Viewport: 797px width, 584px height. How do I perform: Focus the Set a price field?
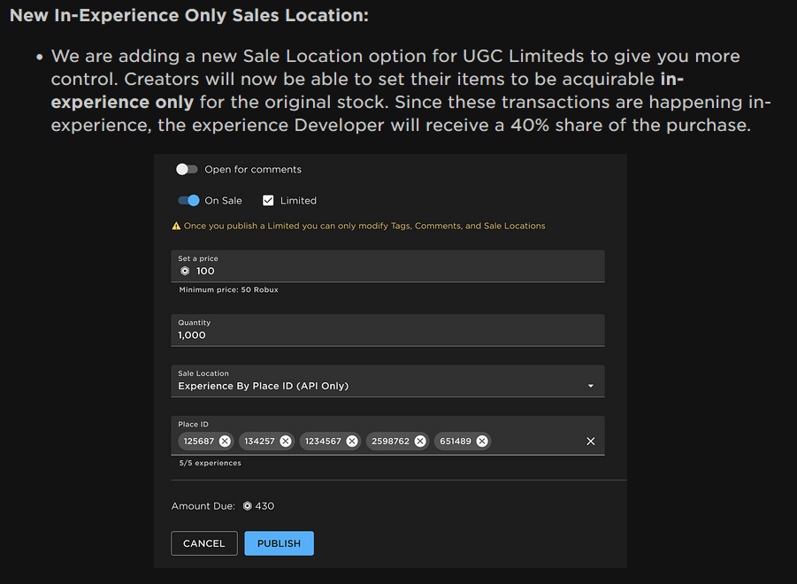pyautogui.click(x=387, y=265)
